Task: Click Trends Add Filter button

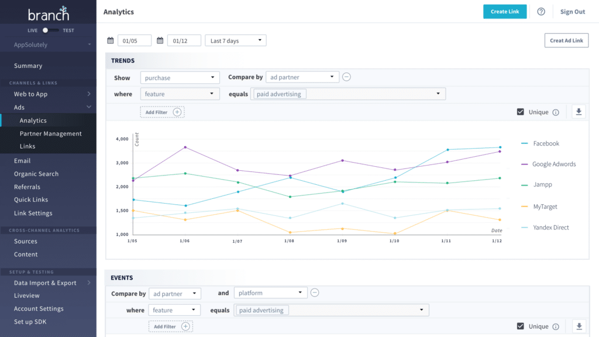Action: pyautogui.click(x=162, y=112)
